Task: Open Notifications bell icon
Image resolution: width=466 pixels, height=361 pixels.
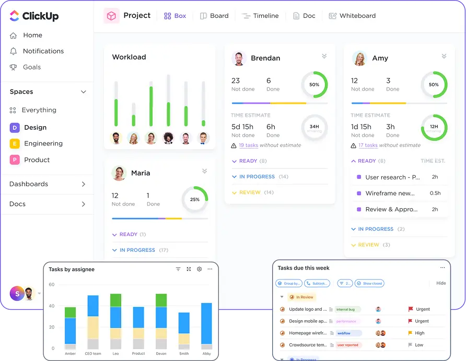Action: [x=13, y=51]
